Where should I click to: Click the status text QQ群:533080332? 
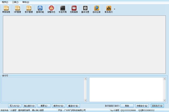click(146, 110)
